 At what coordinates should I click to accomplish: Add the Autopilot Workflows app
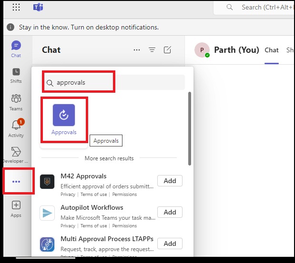tap(170, 212)
